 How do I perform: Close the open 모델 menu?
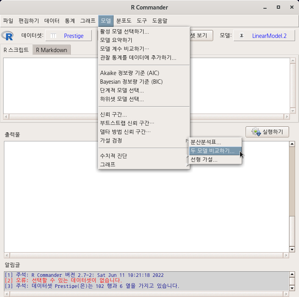[106, 21]
